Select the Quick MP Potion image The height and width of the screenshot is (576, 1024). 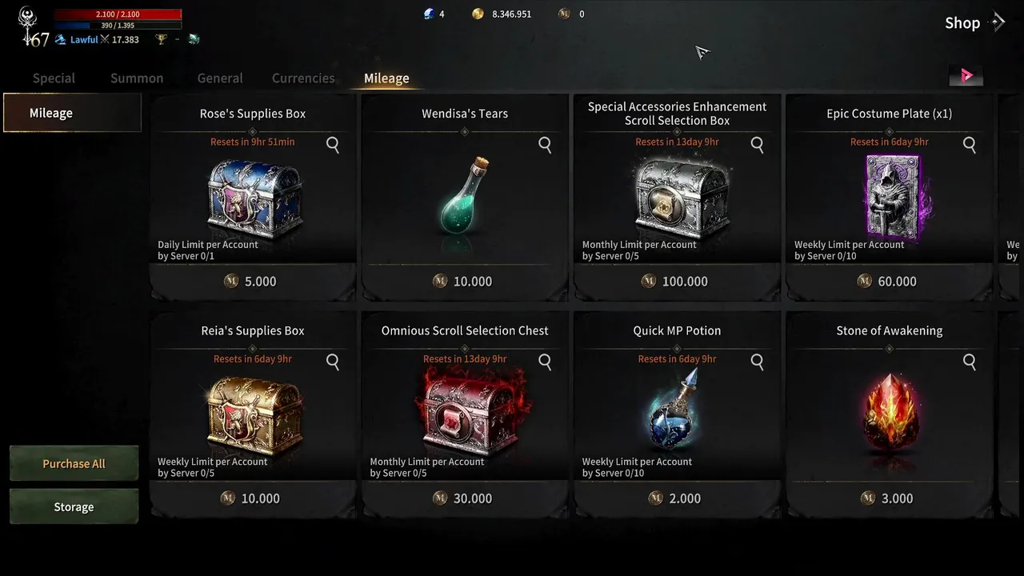click(x=676, y=410)
